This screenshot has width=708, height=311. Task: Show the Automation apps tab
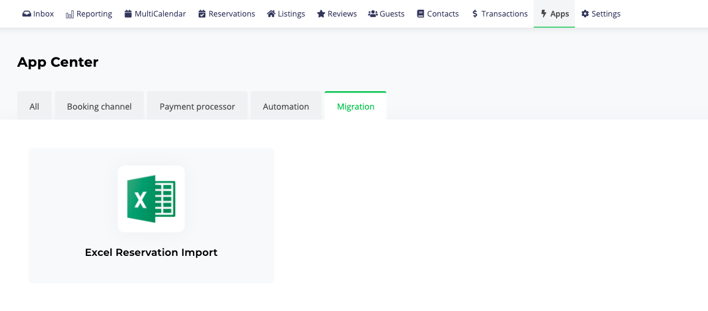pyautogui.click(x=286, y=107)
